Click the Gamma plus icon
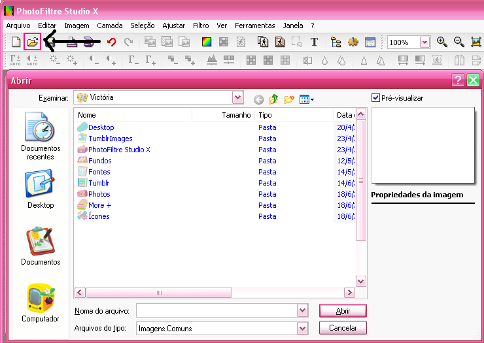This screenshot has width=484, height=343. point(150,60)
